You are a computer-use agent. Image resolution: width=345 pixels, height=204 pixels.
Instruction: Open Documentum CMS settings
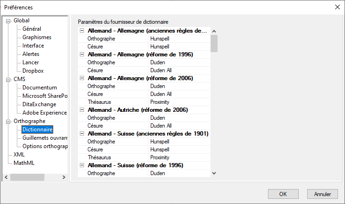(x=39, y=88)
